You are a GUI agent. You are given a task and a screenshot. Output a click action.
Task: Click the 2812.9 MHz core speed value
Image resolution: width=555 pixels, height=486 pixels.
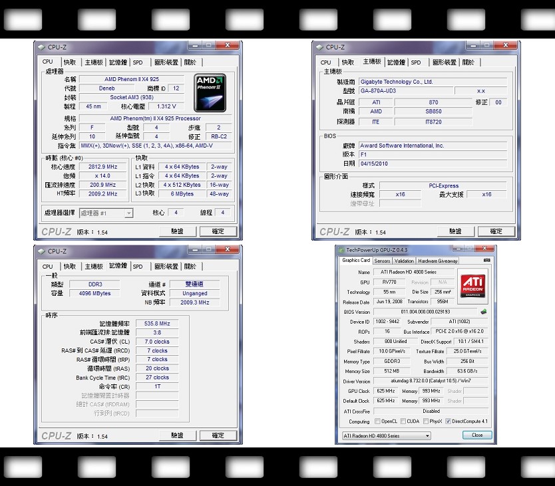(102, 167)
